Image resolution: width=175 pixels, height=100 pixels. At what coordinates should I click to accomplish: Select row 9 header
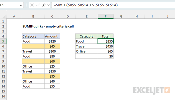[x=3, y=61]
